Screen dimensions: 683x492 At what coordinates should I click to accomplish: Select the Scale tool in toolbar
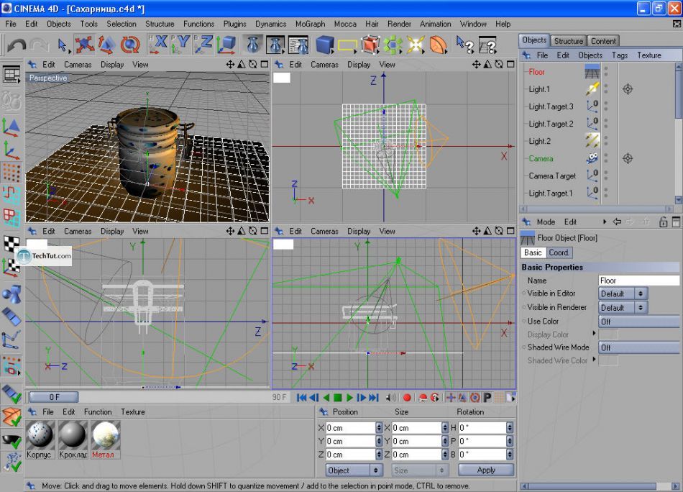[106, 45]
